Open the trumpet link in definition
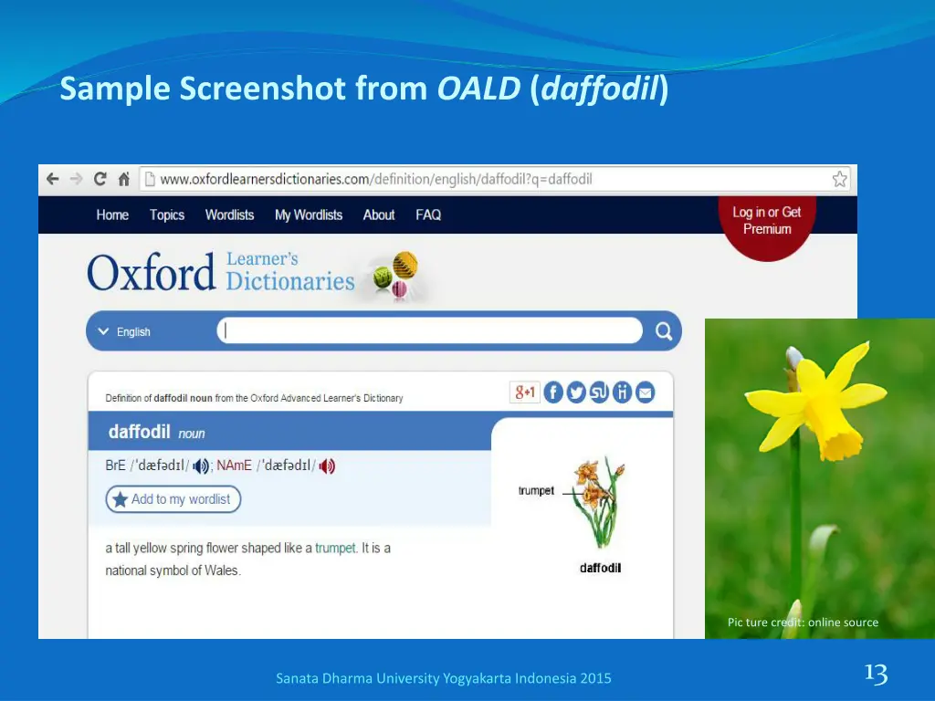The image size is (935, 701). [x=335, y=548]
